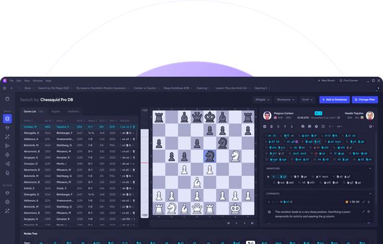
Task: Open the Mega Database 2018 tab
Action: tap(176, 88)
